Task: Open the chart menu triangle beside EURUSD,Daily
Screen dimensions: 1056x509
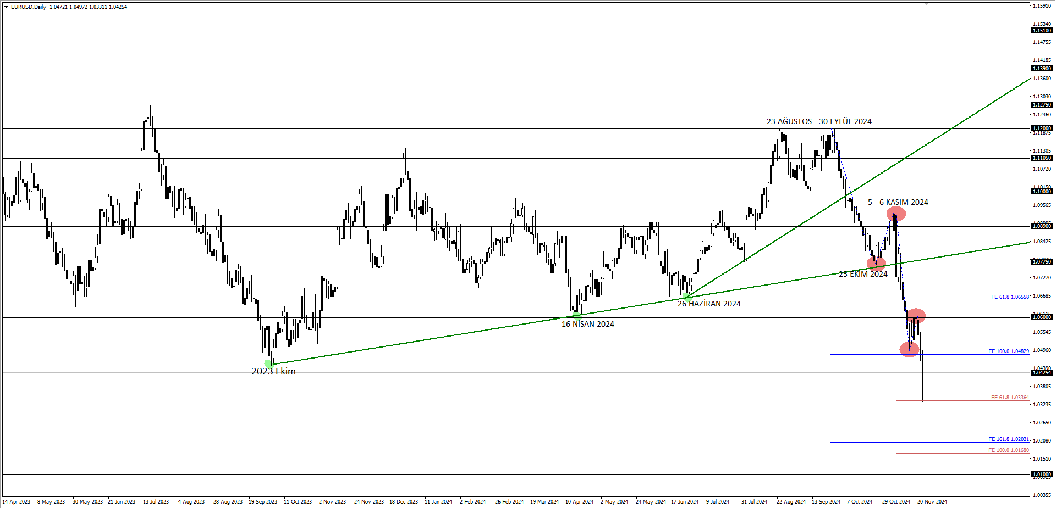Action: 6,7
